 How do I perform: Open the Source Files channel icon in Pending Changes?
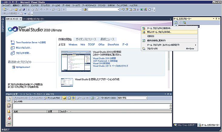pos(9,99)
